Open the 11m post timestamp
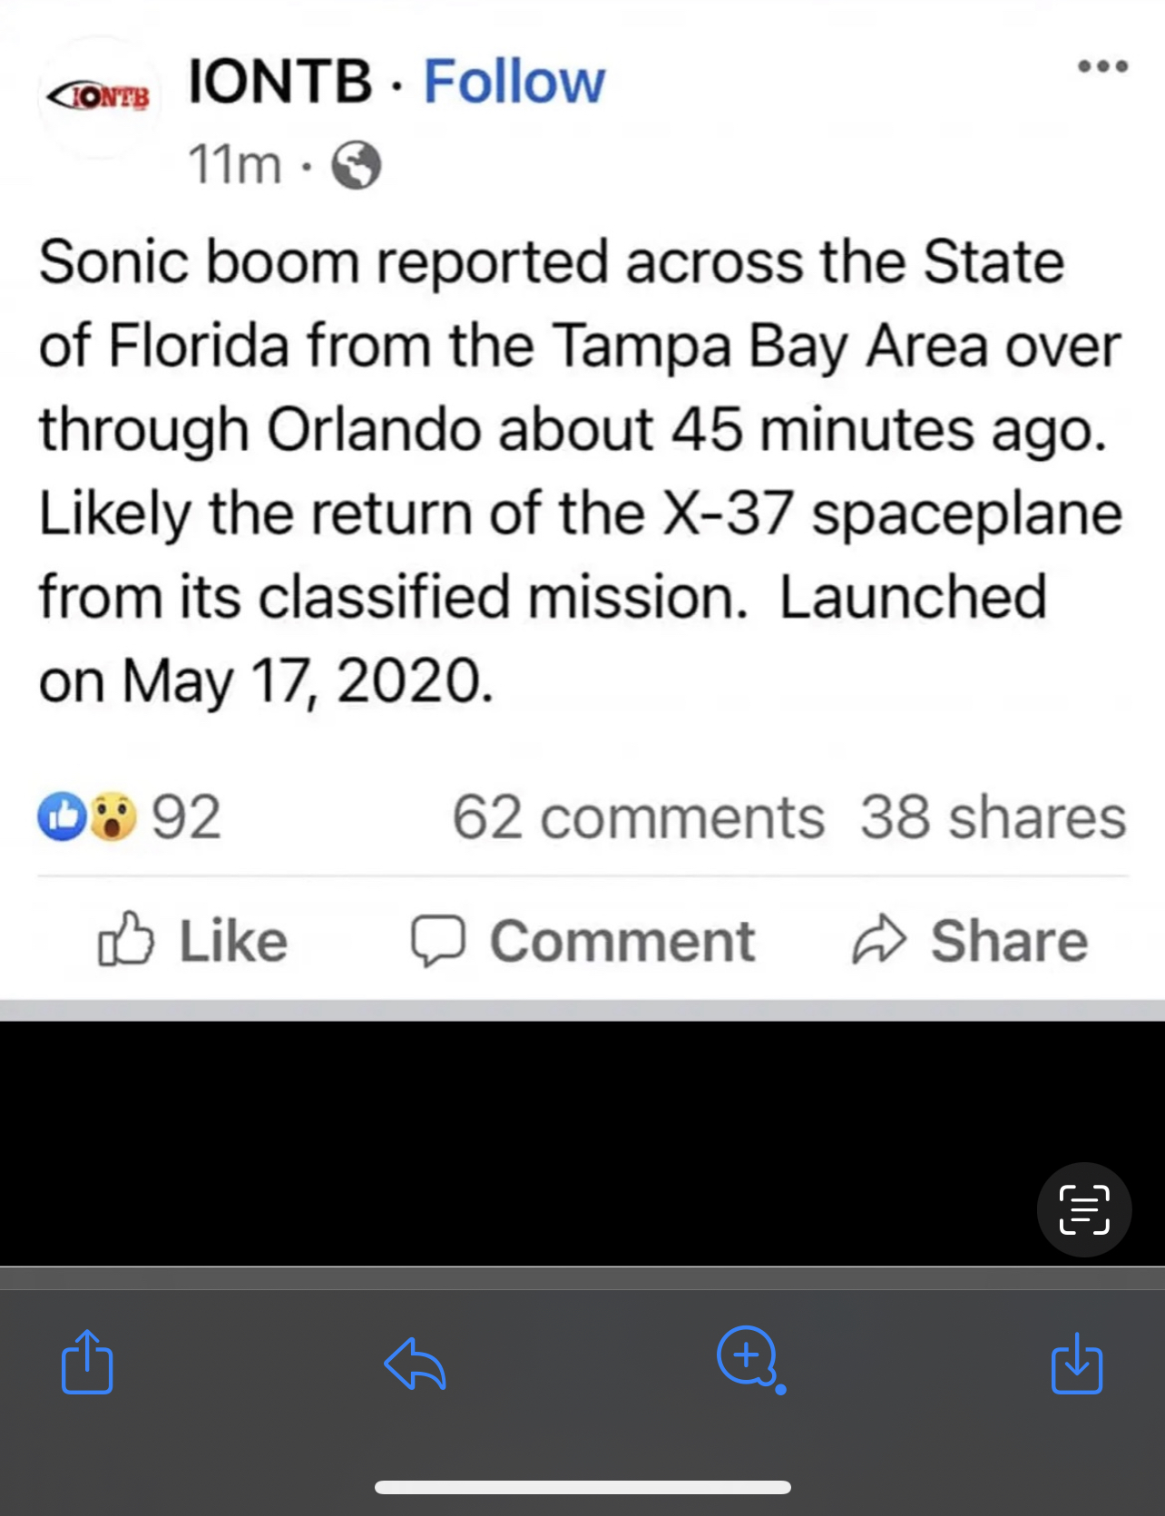The width and height of the screenshot is (1165, 1516). pos(234,165)
